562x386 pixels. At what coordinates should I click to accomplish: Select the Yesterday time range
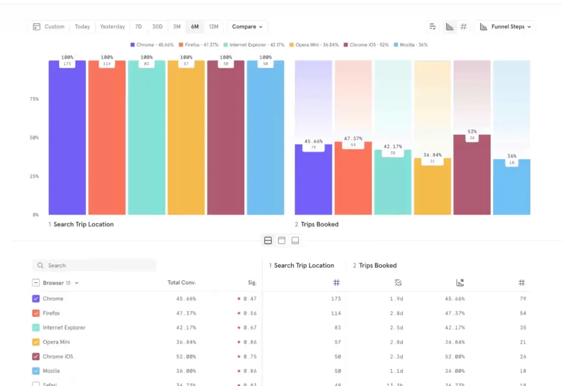[x=112, y=26]
